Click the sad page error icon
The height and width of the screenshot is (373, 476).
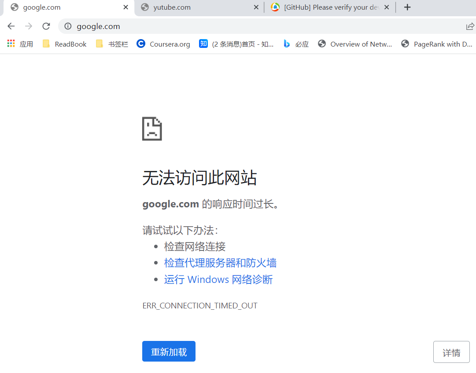[x=152, y=129]
